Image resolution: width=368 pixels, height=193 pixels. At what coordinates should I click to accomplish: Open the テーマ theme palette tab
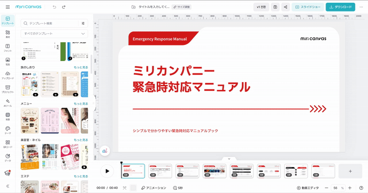[8, 131]
